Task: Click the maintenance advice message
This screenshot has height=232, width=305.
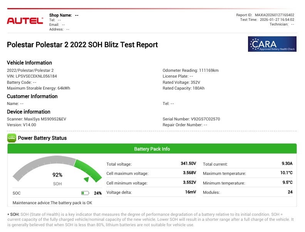Action: [52, 203]
